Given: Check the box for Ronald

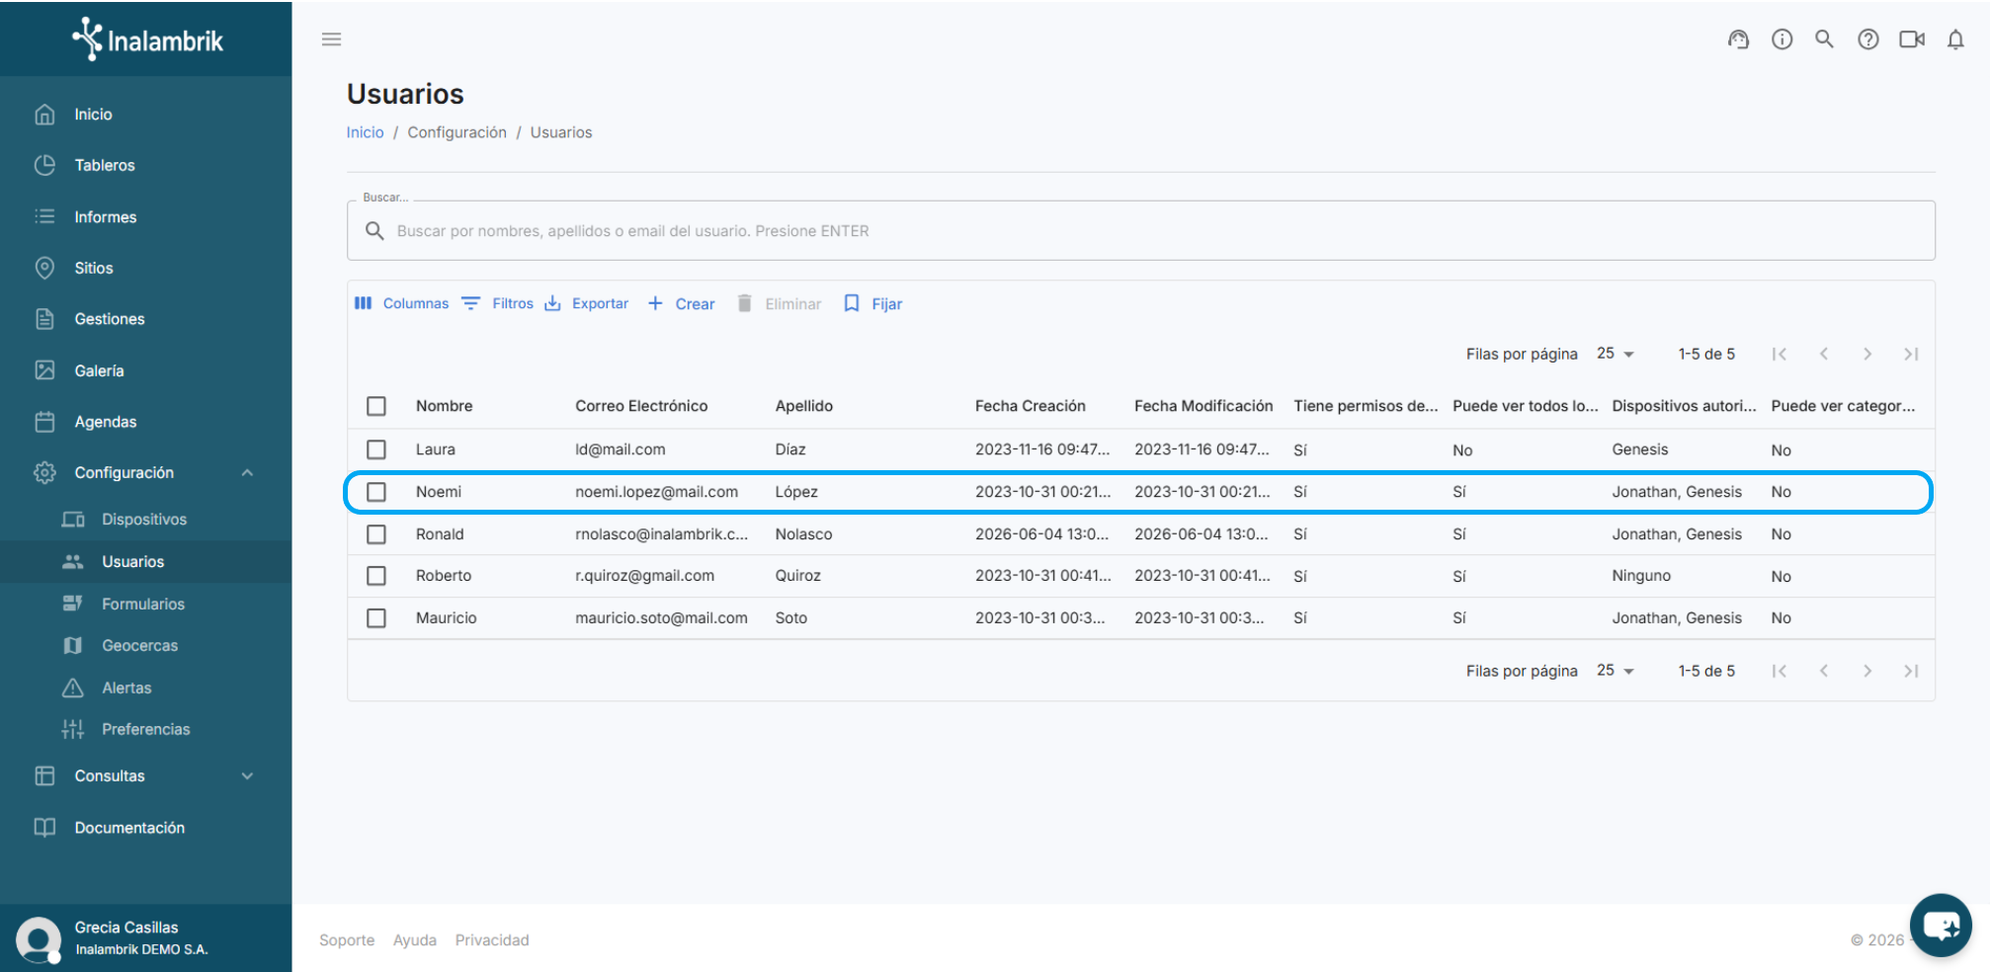Looking at the screenshot, I should click(x=376, y=534).
